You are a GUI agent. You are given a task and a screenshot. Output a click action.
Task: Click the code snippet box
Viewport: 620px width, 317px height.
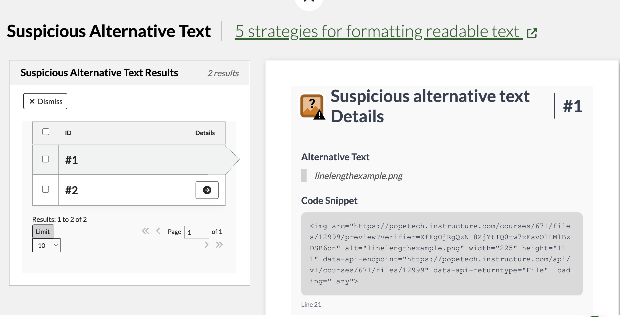click(442, 254)
